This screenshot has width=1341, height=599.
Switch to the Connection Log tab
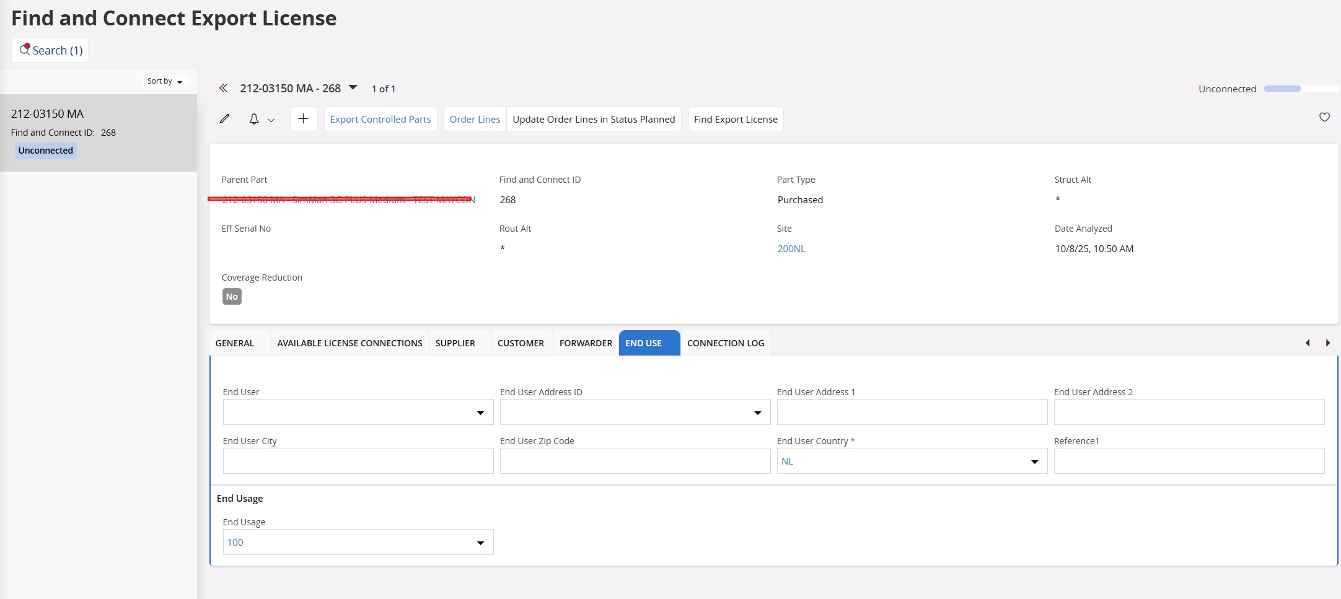click(x=725, y=343)
